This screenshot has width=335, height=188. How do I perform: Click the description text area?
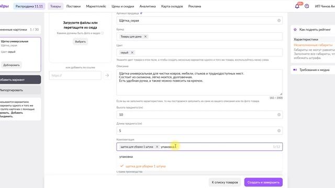(x=199, y=83)
